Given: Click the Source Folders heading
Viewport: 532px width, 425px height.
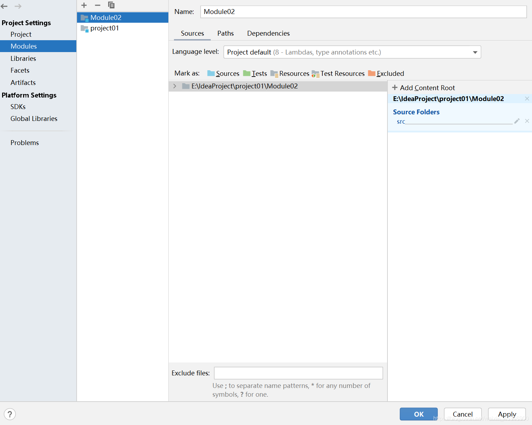Looking at the screenshot, I should pyautogui.click(x=416, y=112).
